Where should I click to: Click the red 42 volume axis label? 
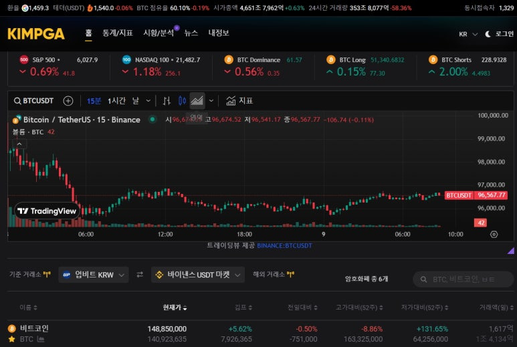pos(481,223)
